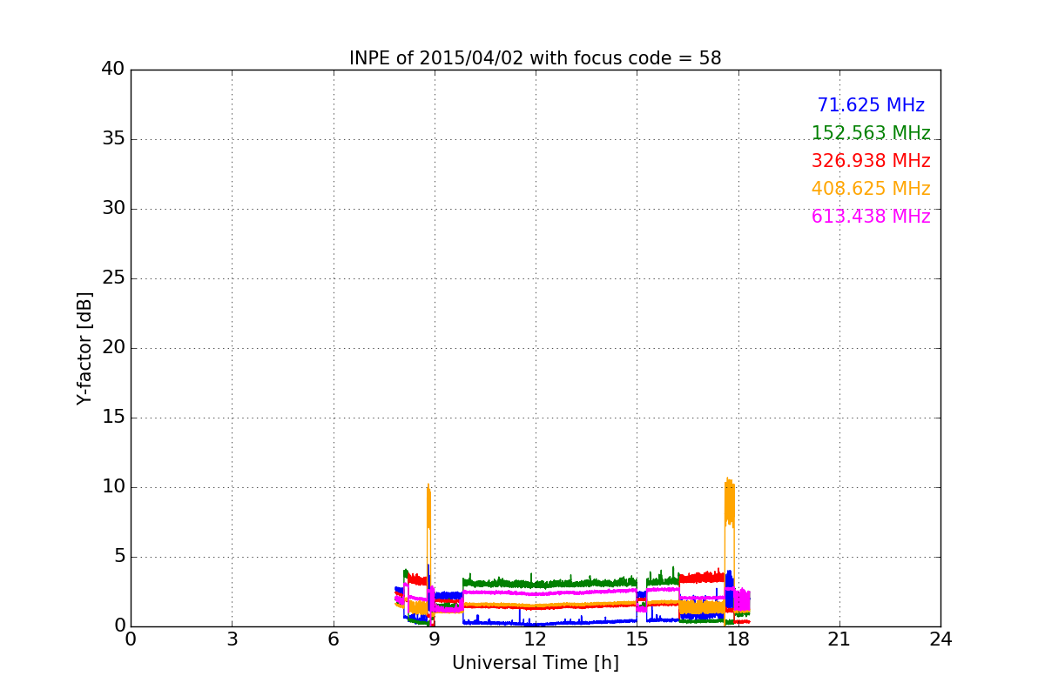Click the x-axis tick label 24
This screenshot has height=696, width=1045.
point(940,639)
